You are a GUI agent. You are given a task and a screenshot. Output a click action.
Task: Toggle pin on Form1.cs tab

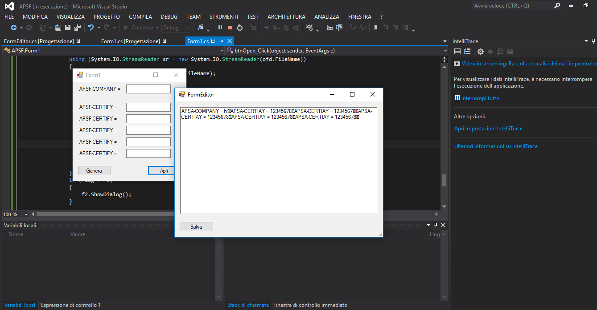pyautogui.click(x=221, y=41)
